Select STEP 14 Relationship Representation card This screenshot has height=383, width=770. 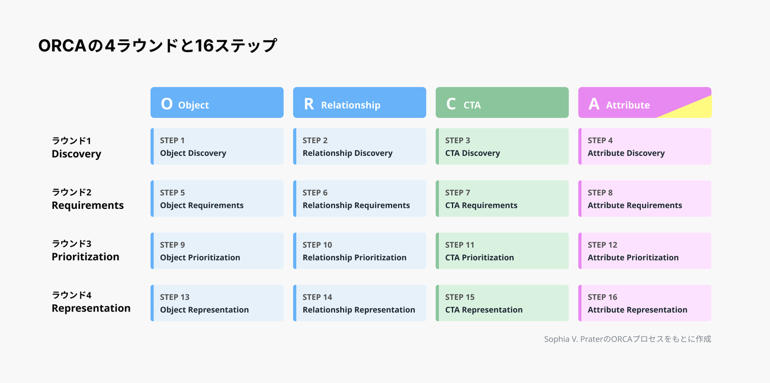(360, 303)
